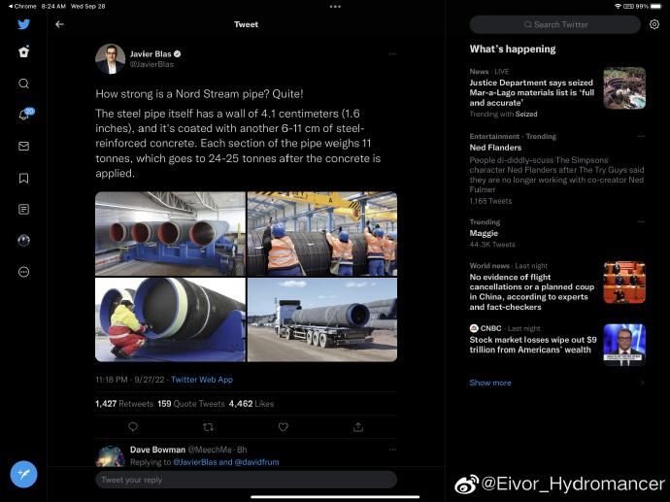View the 1,427 Retweets list
The width and height of the screenshot is (670, 502).
tap(124, 404)
